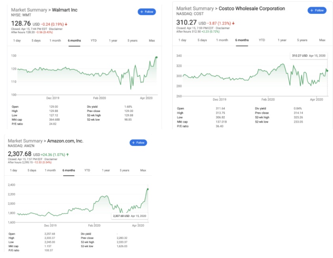Select 5 days tab on Amazon chart
The height and width of the screenshot is (258, 333).
(32, 170)
